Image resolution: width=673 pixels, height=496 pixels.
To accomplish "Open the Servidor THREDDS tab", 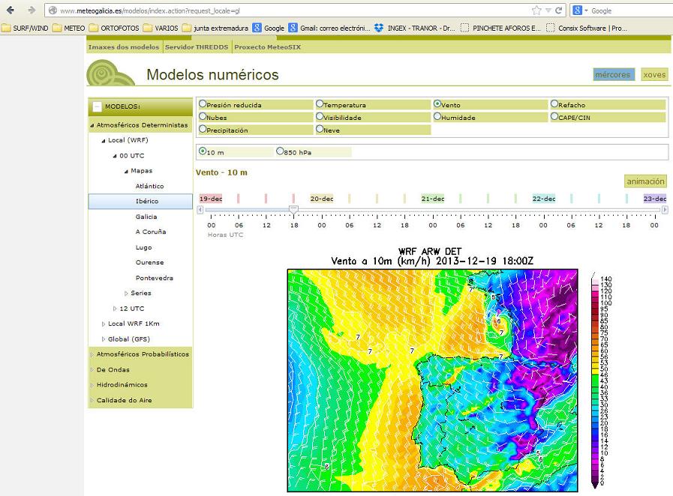I will coord(197,47).
